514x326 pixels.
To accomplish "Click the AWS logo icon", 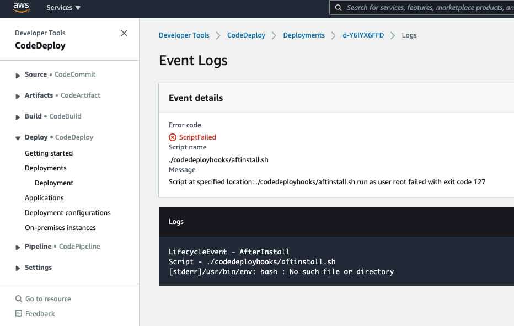I will (x=22, y=7).
